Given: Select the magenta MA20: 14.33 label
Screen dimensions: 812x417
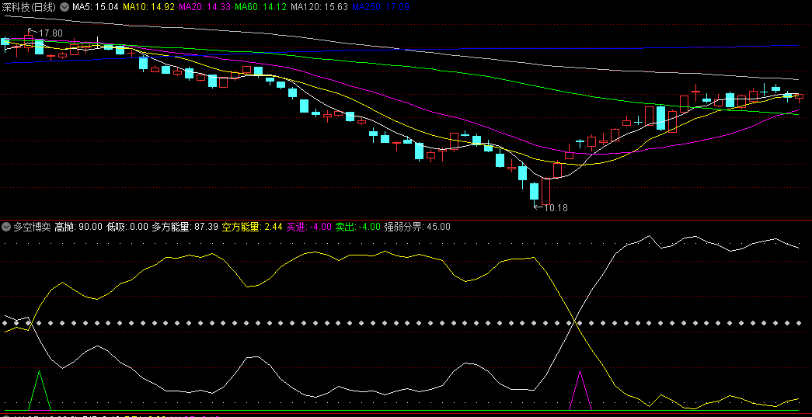Looking at the screenshot, I should pos(204,7).
